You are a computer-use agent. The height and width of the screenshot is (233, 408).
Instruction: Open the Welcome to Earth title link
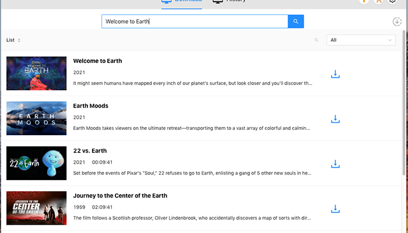pyautogui.click(x=97, y=61)
